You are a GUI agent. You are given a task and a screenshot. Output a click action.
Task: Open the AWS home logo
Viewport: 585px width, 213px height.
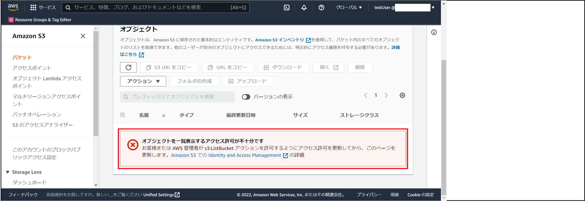click(13, 7)
